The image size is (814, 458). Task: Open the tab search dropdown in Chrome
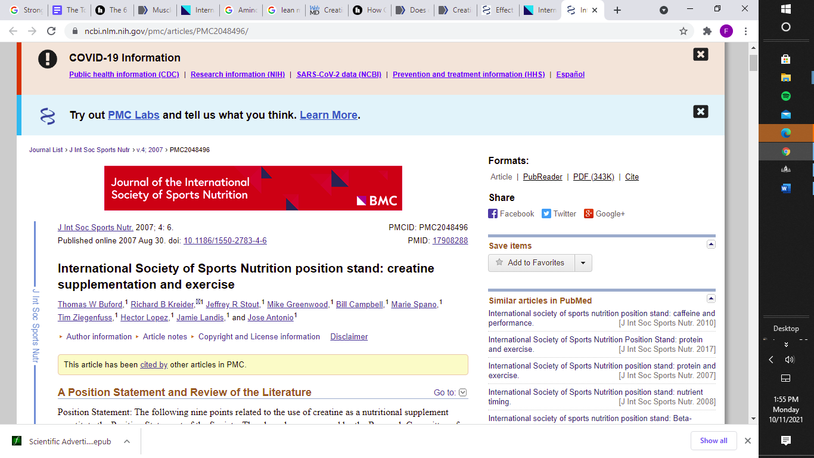pyautogui.click(x=664, y=10)
